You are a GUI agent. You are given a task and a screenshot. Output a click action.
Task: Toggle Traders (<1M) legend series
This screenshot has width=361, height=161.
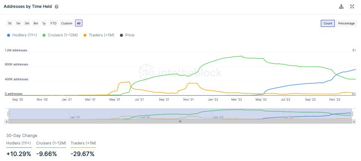pos(99,35)
